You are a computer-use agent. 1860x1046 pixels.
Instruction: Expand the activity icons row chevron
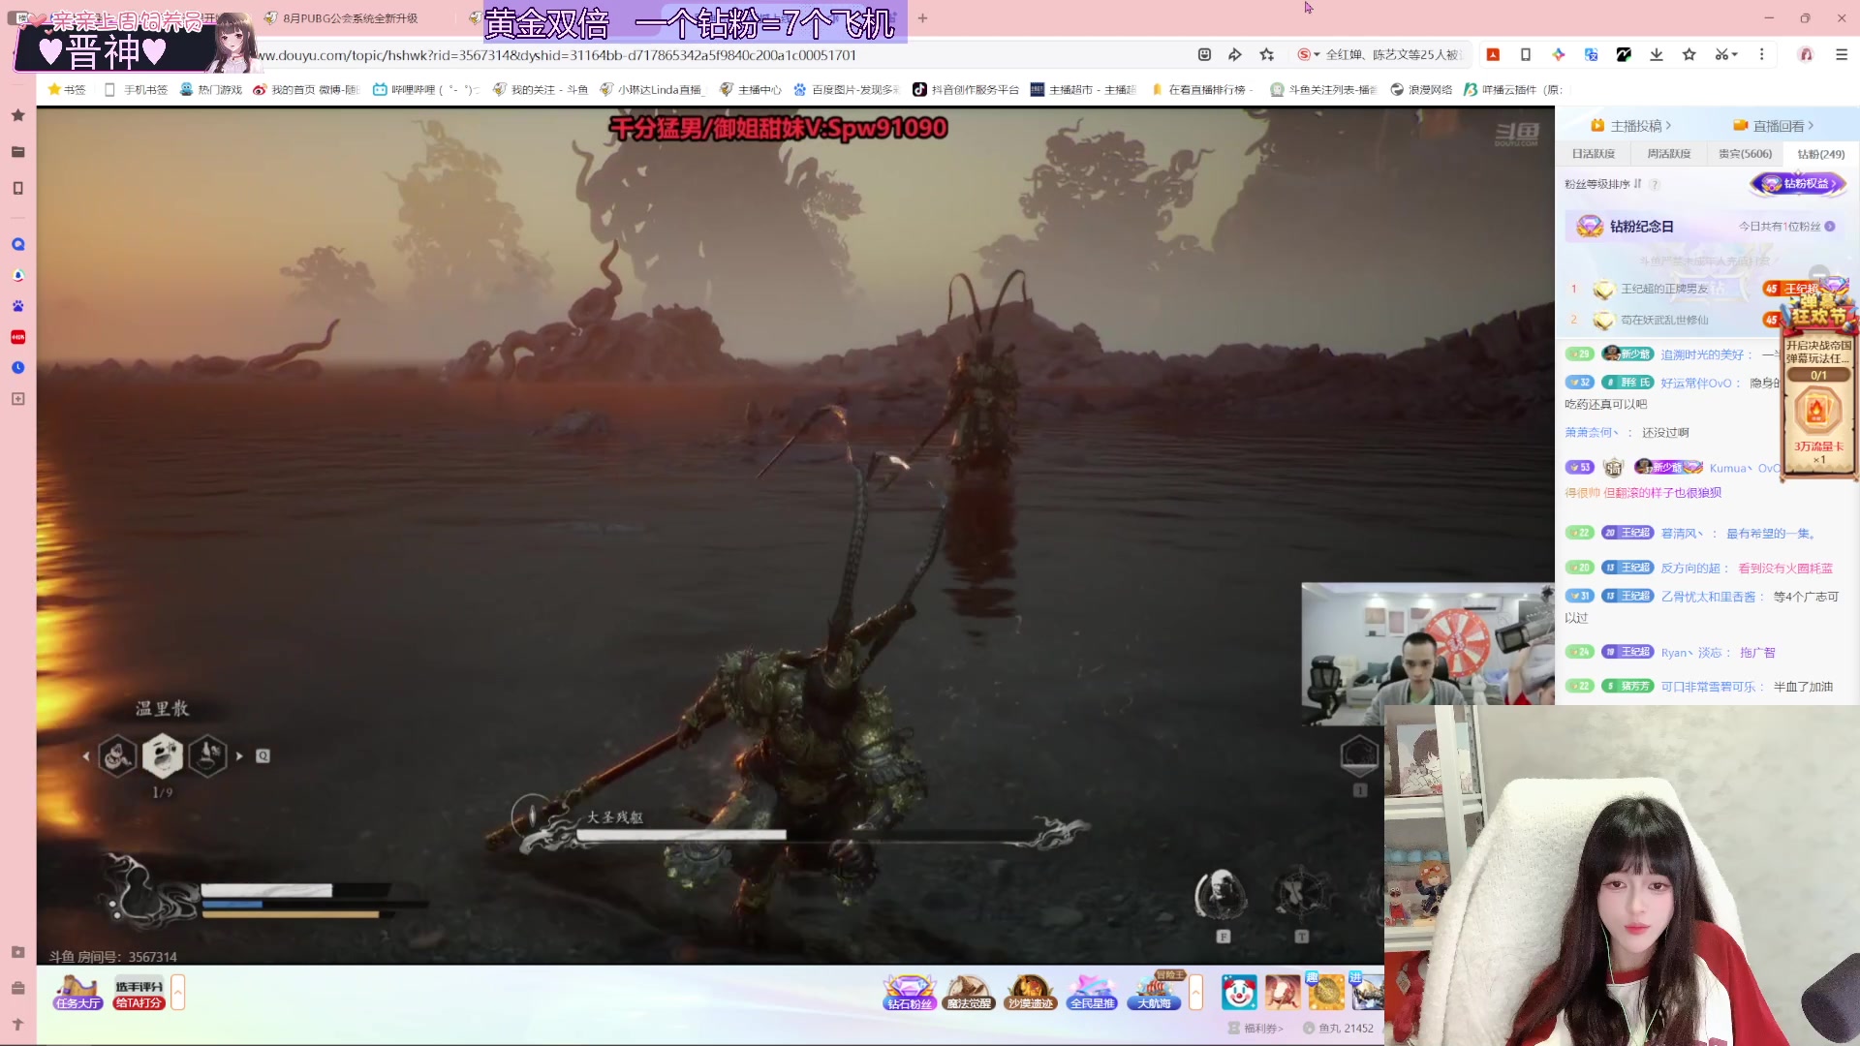pyautogui.click(x=1196, y=993)
